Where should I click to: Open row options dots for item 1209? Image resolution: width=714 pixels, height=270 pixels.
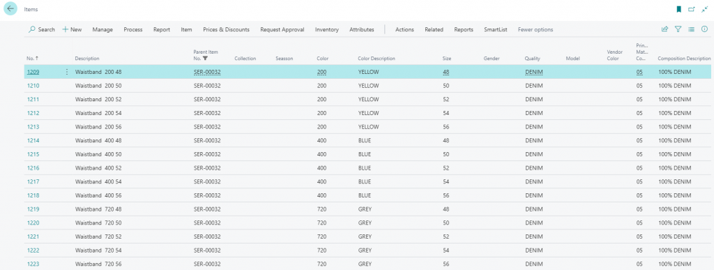68,72
